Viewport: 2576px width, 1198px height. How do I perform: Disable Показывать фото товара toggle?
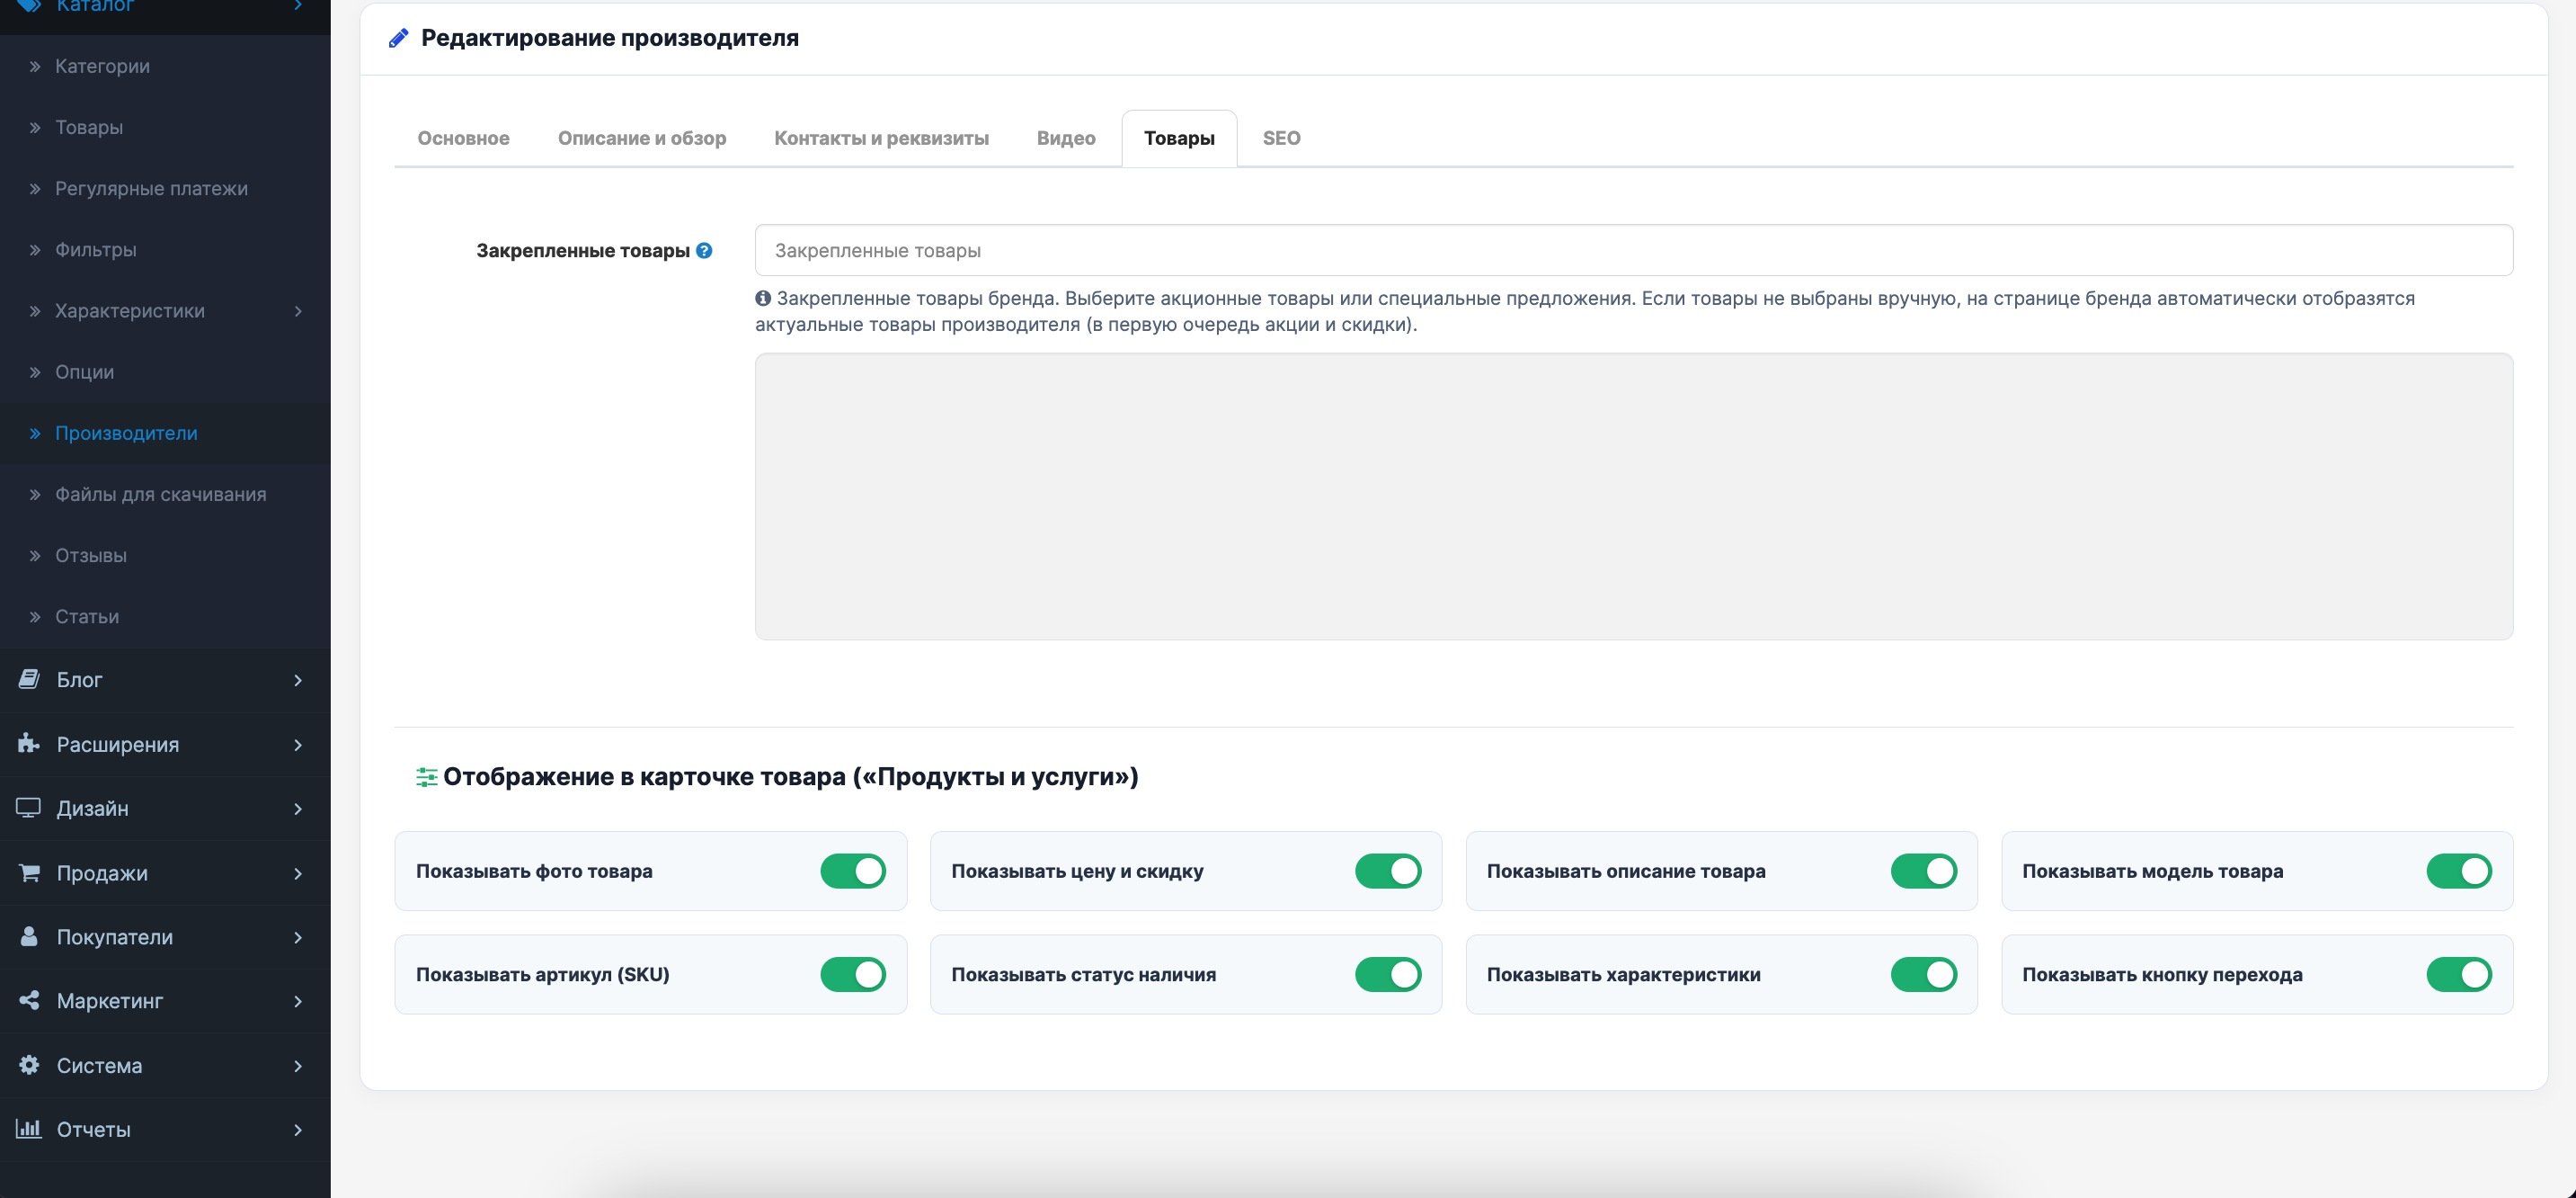(x=853, y=871)
